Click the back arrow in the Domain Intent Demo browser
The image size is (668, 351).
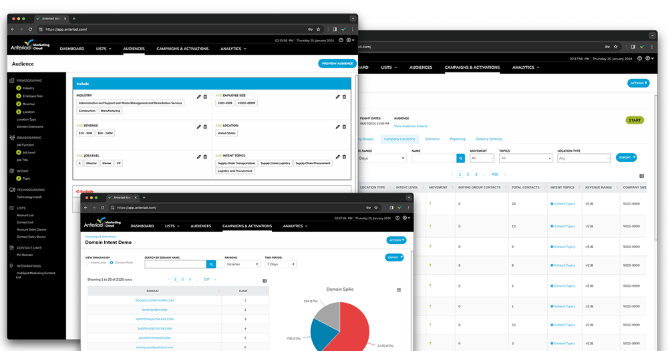click(x=86, y=208)
